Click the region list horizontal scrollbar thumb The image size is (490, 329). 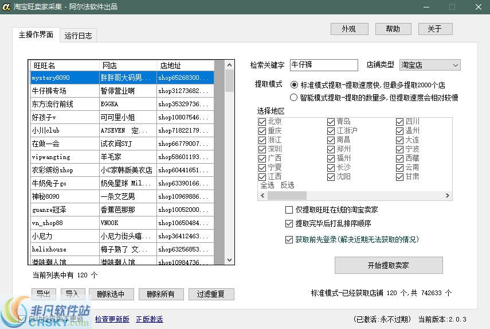click(x=287, y=196)
